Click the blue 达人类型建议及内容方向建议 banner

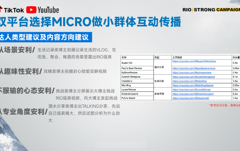[45, 37]
